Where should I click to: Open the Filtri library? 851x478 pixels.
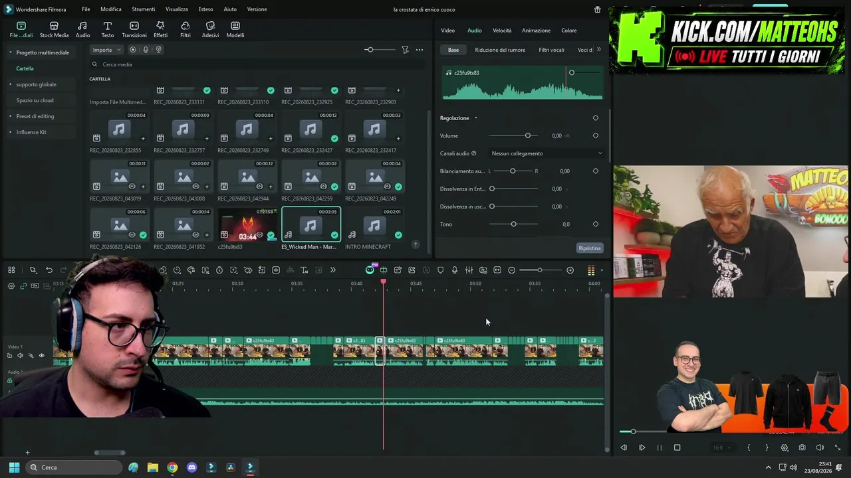click(185, 30)
